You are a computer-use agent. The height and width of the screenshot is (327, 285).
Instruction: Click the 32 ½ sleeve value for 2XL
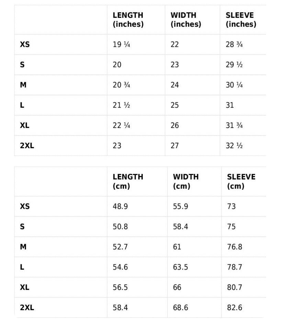pos(234,145)
